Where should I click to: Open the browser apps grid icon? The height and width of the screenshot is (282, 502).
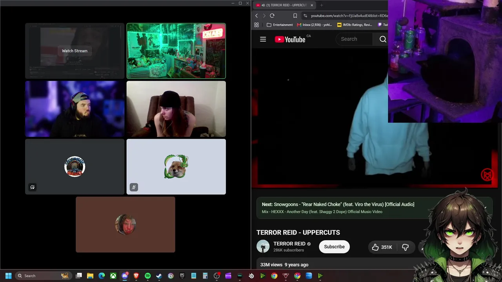256,25
